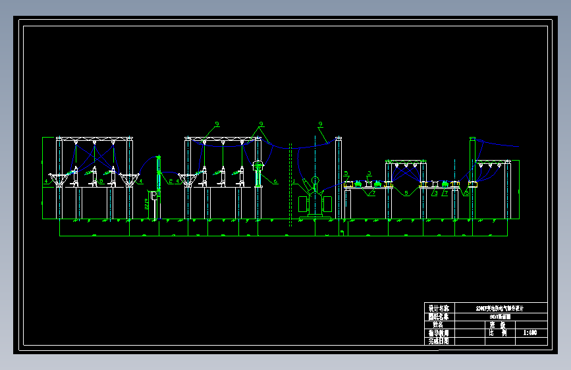Image resolution: width=571 pixels, height=370 pixels.
Task: Select the 指导教师 label cell
Action: tap(439, 333)
